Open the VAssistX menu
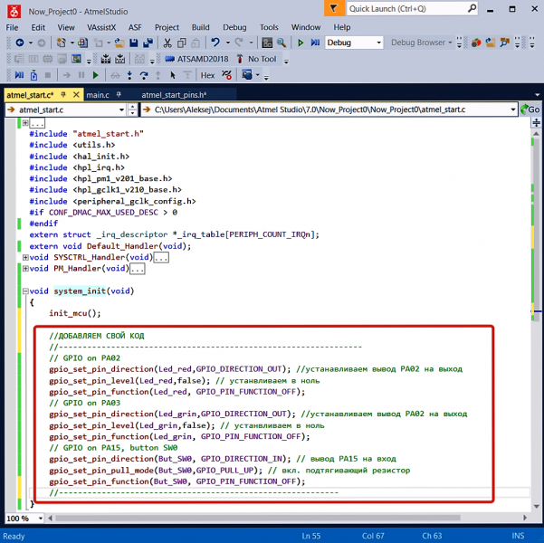This screenshot has height=543, width=544. click(101, 27)
